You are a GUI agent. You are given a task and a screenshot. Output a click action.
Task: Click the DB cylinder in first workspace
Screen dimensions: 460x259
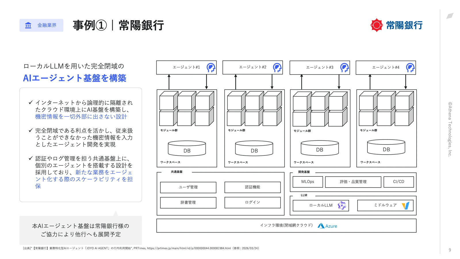(x=187, y=148)
